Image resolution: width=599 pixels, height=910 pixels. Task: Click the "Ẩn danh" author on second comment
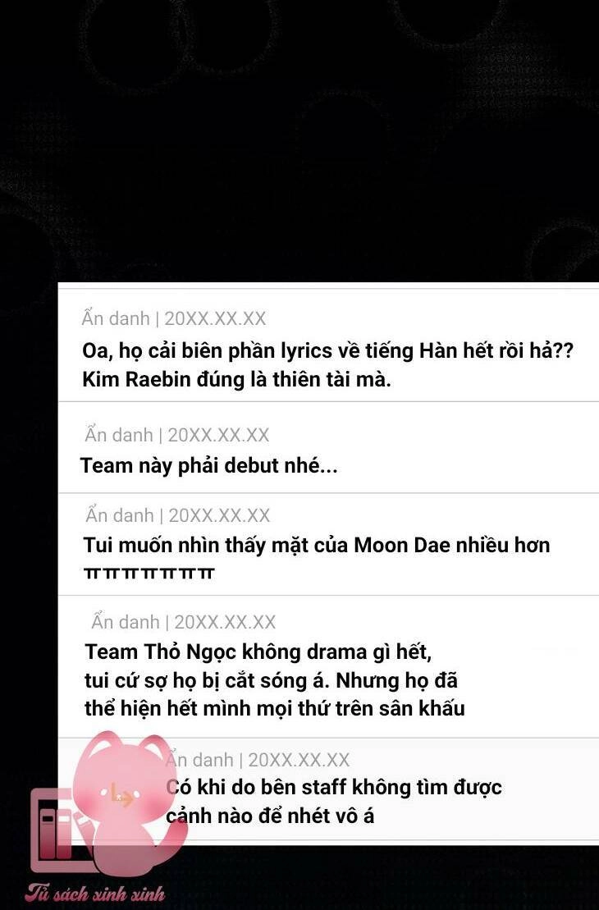pos(118,434)
